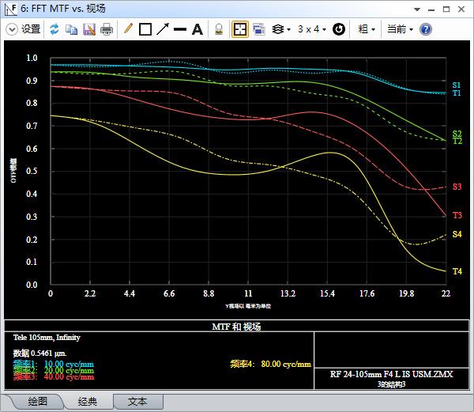Click the save graphic icon
The image size is (474, 412).
click(89, 29)
